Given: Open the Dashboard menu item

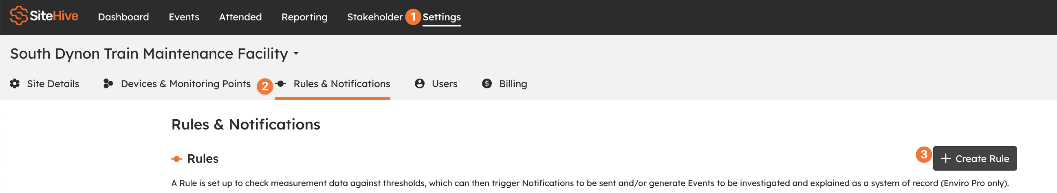Looking at the screenshot, I should pyautogui.click(x=123, y=17).
